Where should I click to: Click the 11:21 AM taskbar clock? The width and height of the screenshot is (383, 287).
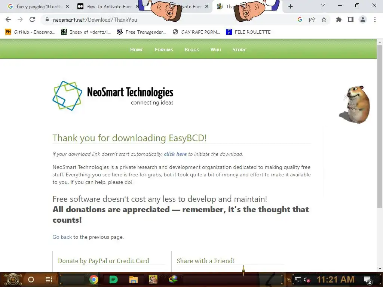335,280
